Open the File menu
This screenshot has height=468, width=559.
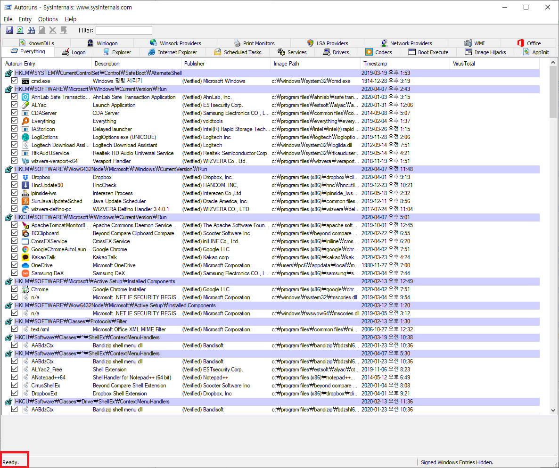pos(8,19)
